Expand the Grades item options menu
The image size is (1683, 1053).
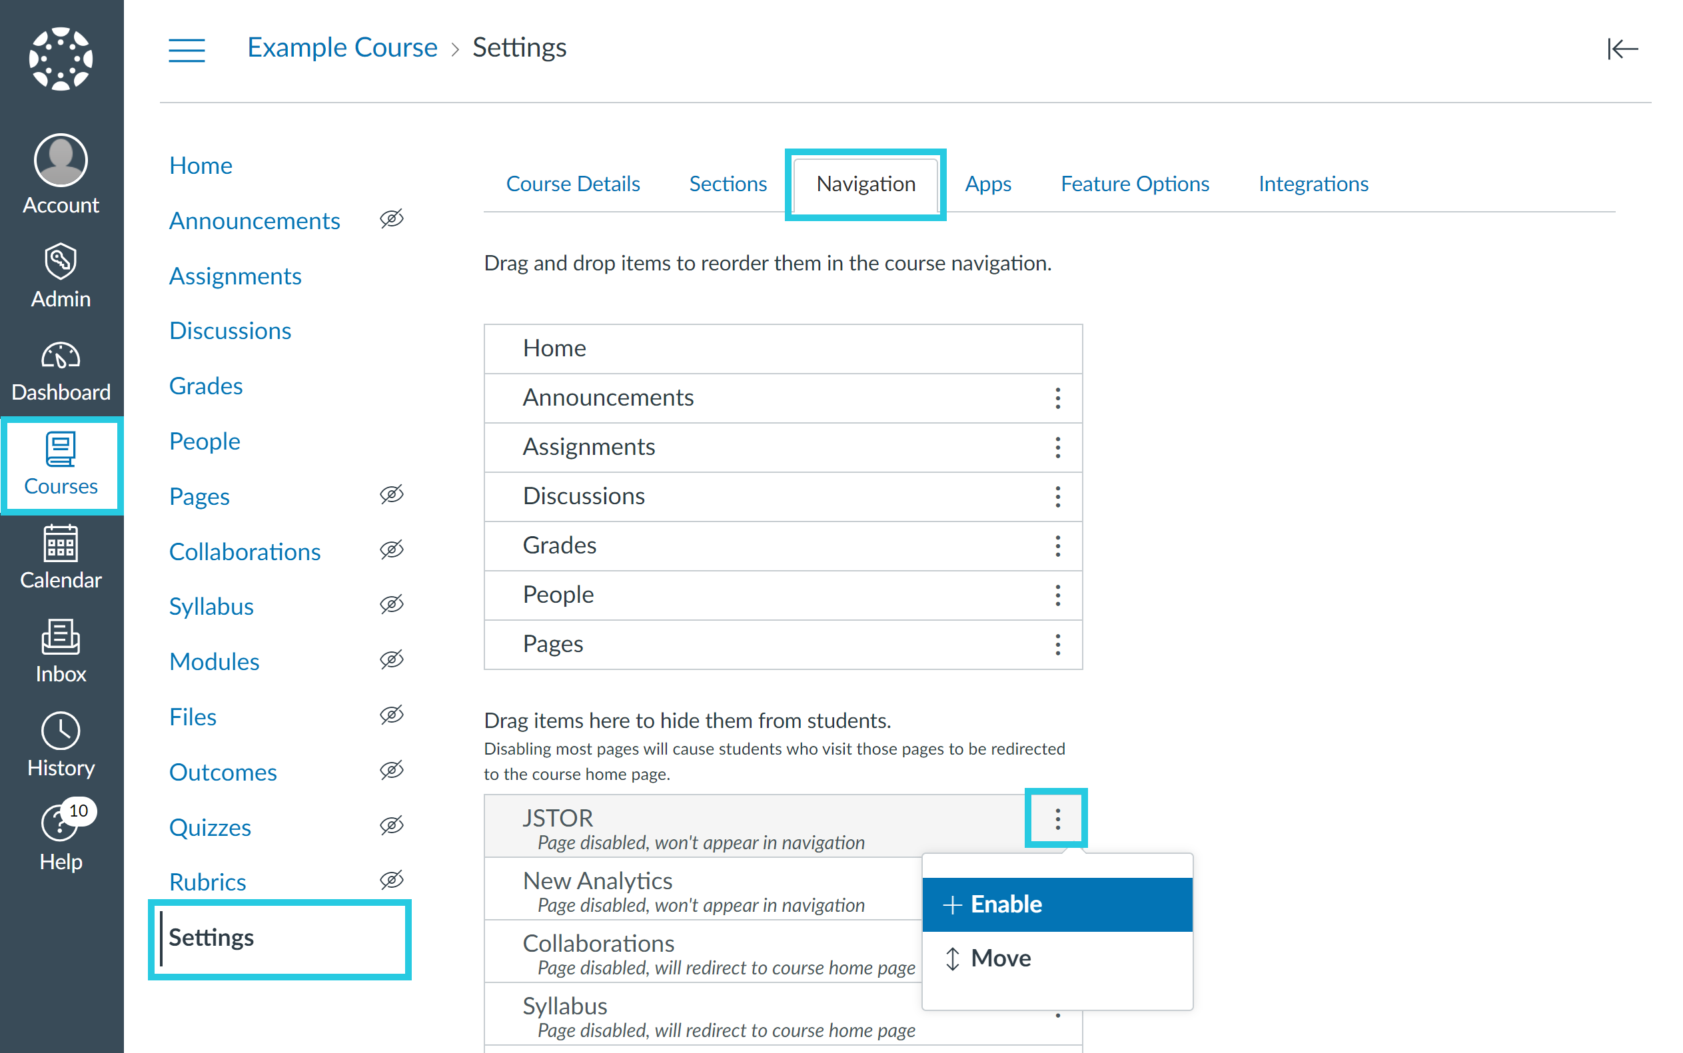coord(1057,545)
